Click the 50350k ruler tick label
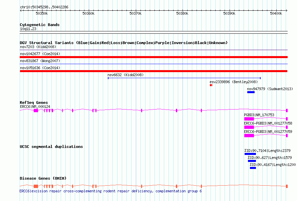Screen dimensions: 297x201 pyautogui.click(x=42, y=13)
